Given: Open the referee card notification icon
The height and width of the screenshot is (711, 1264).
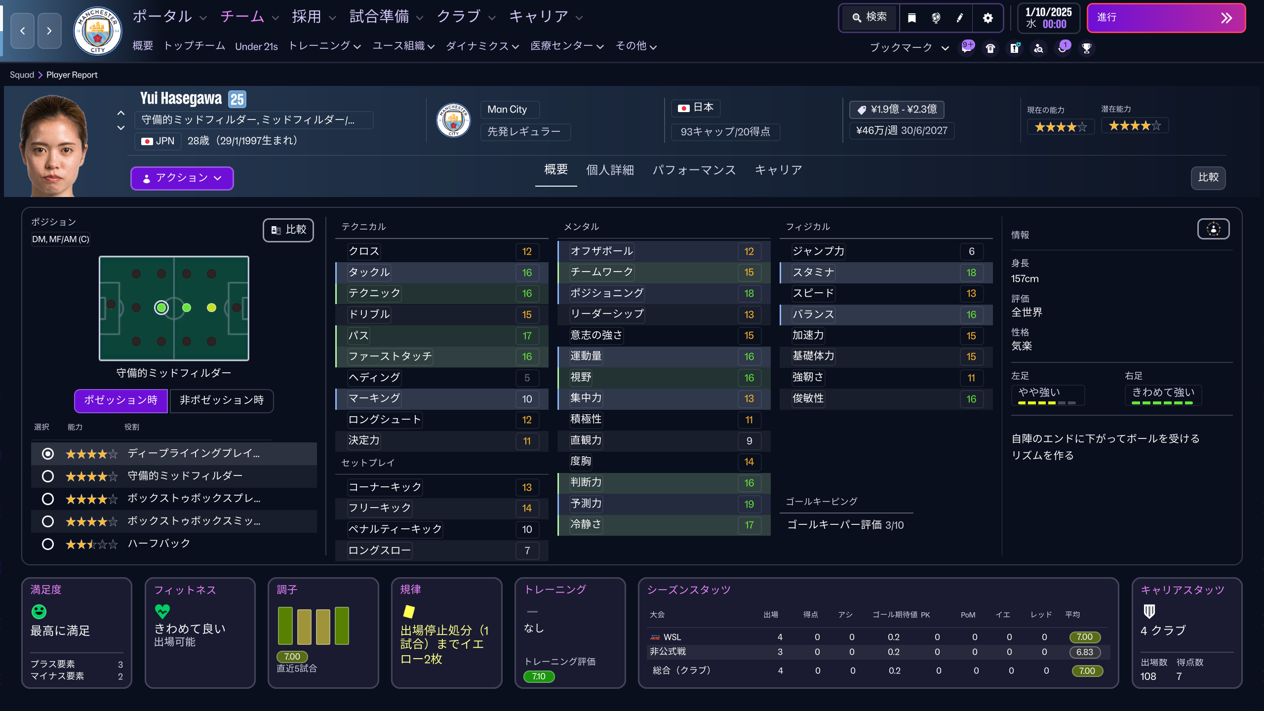Looking at the screenshot, I should 1015,47.
